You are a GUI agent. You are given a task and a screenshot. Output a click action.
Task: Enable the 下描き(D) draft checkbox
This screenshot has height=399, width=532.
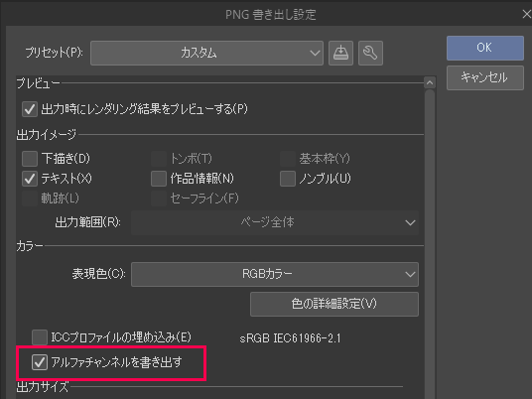point(30,159)
